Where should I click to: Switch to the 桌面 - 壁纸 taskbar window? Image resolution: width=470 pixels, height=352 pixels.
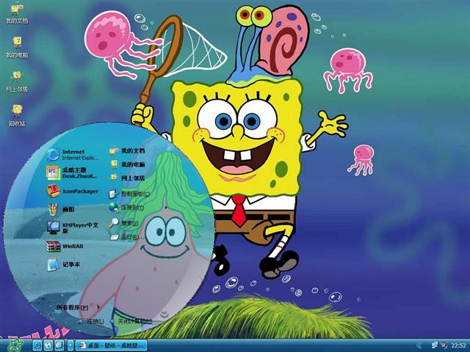(111, 345)
